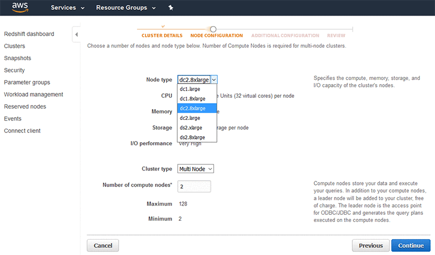Open Security in sidebar

coord(15,71)
